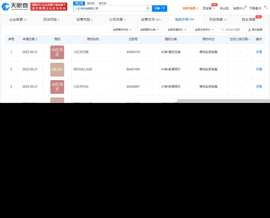This screenshot has height=218, width=270.
Task: Click registration number 65454119
Action: (133, 52)
